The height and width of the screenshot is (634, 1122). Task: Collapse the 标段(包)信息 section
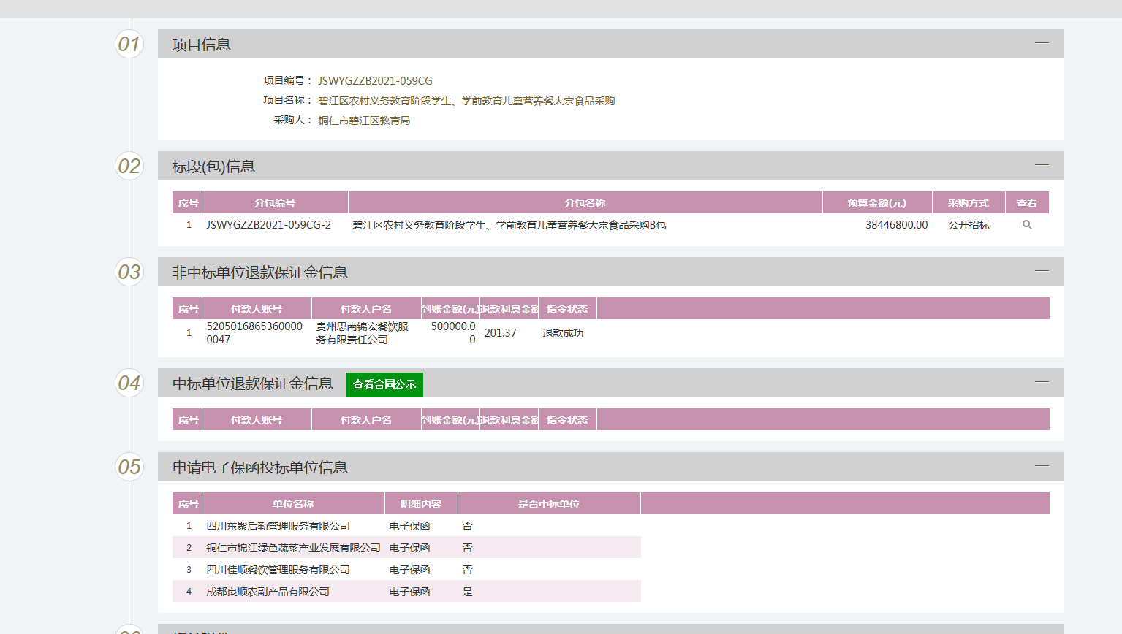[1042, 165]
